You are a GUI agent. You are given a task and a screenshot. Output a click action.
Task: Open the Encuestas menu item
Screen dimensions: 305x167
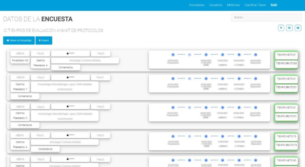point(197,5)
